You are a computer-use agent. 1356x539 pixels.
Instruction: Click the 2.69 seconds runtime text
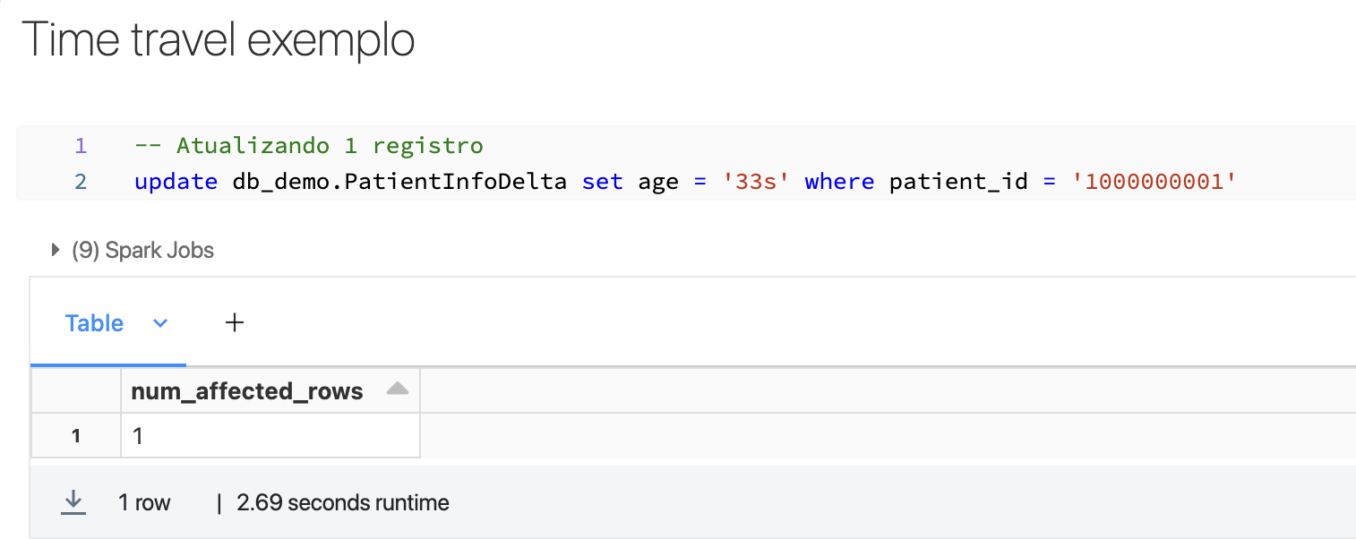[343, 503]
